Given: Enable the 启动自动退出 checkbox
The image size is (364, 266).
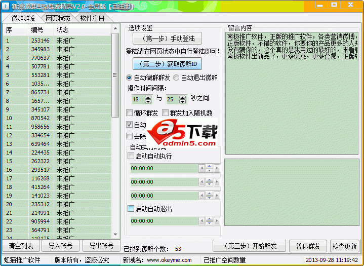Looking at the screenshot, I should [x=131, y=209].
